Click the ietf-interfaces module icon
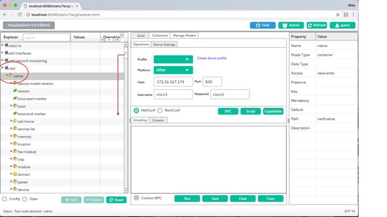This screenshot has height=217, width=387. (6, 53)
